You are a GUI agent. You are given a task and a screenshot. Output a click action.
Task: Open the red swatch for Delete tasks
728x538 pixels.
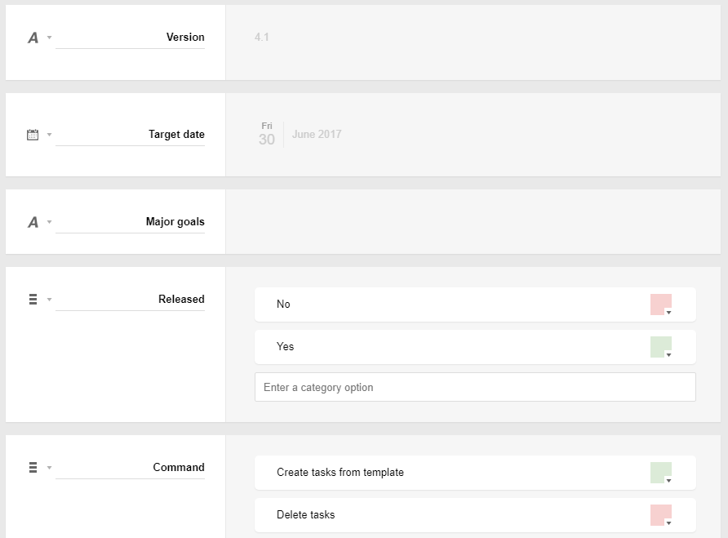tap(661, 515)
